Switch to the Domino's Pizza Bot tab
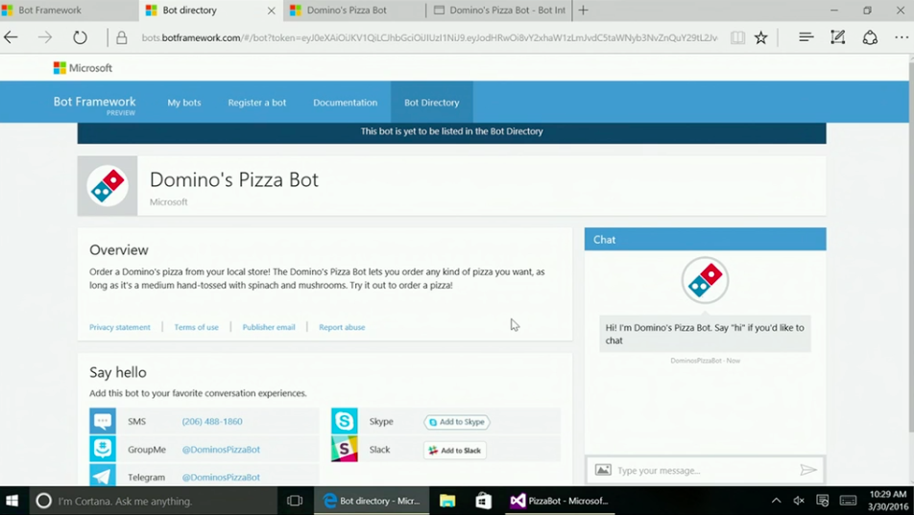The height and width of the screenshot is (515, 914). point(354,10)
